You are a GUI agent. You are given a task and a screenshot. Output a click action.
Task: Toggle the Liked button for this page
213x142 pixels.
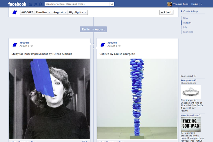[x=166, y=12]
